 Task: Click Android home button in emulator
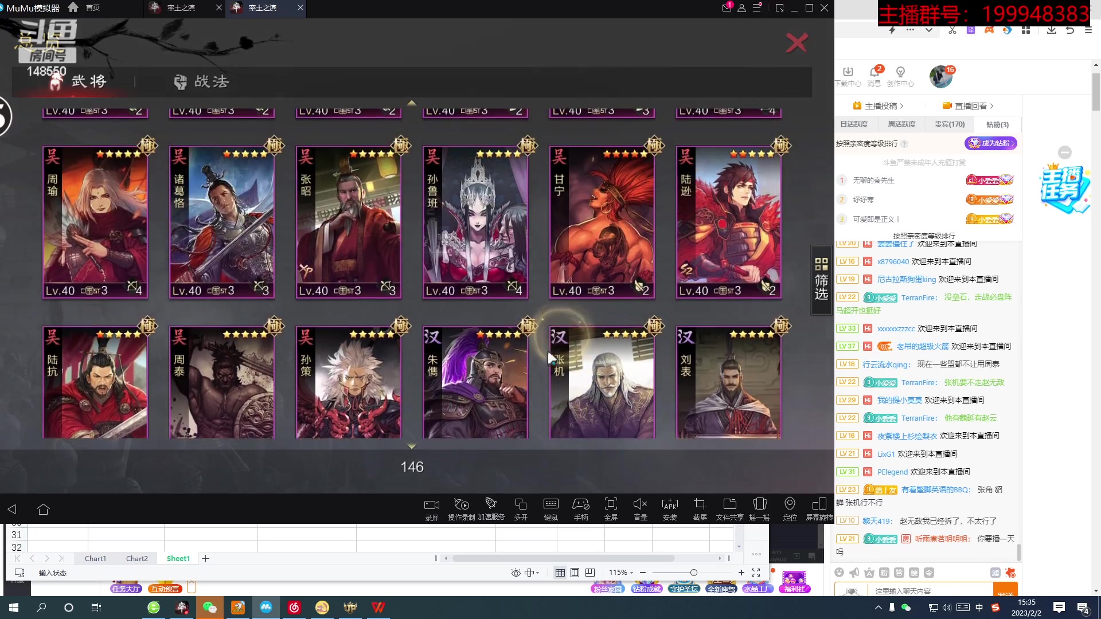point(43,509)
